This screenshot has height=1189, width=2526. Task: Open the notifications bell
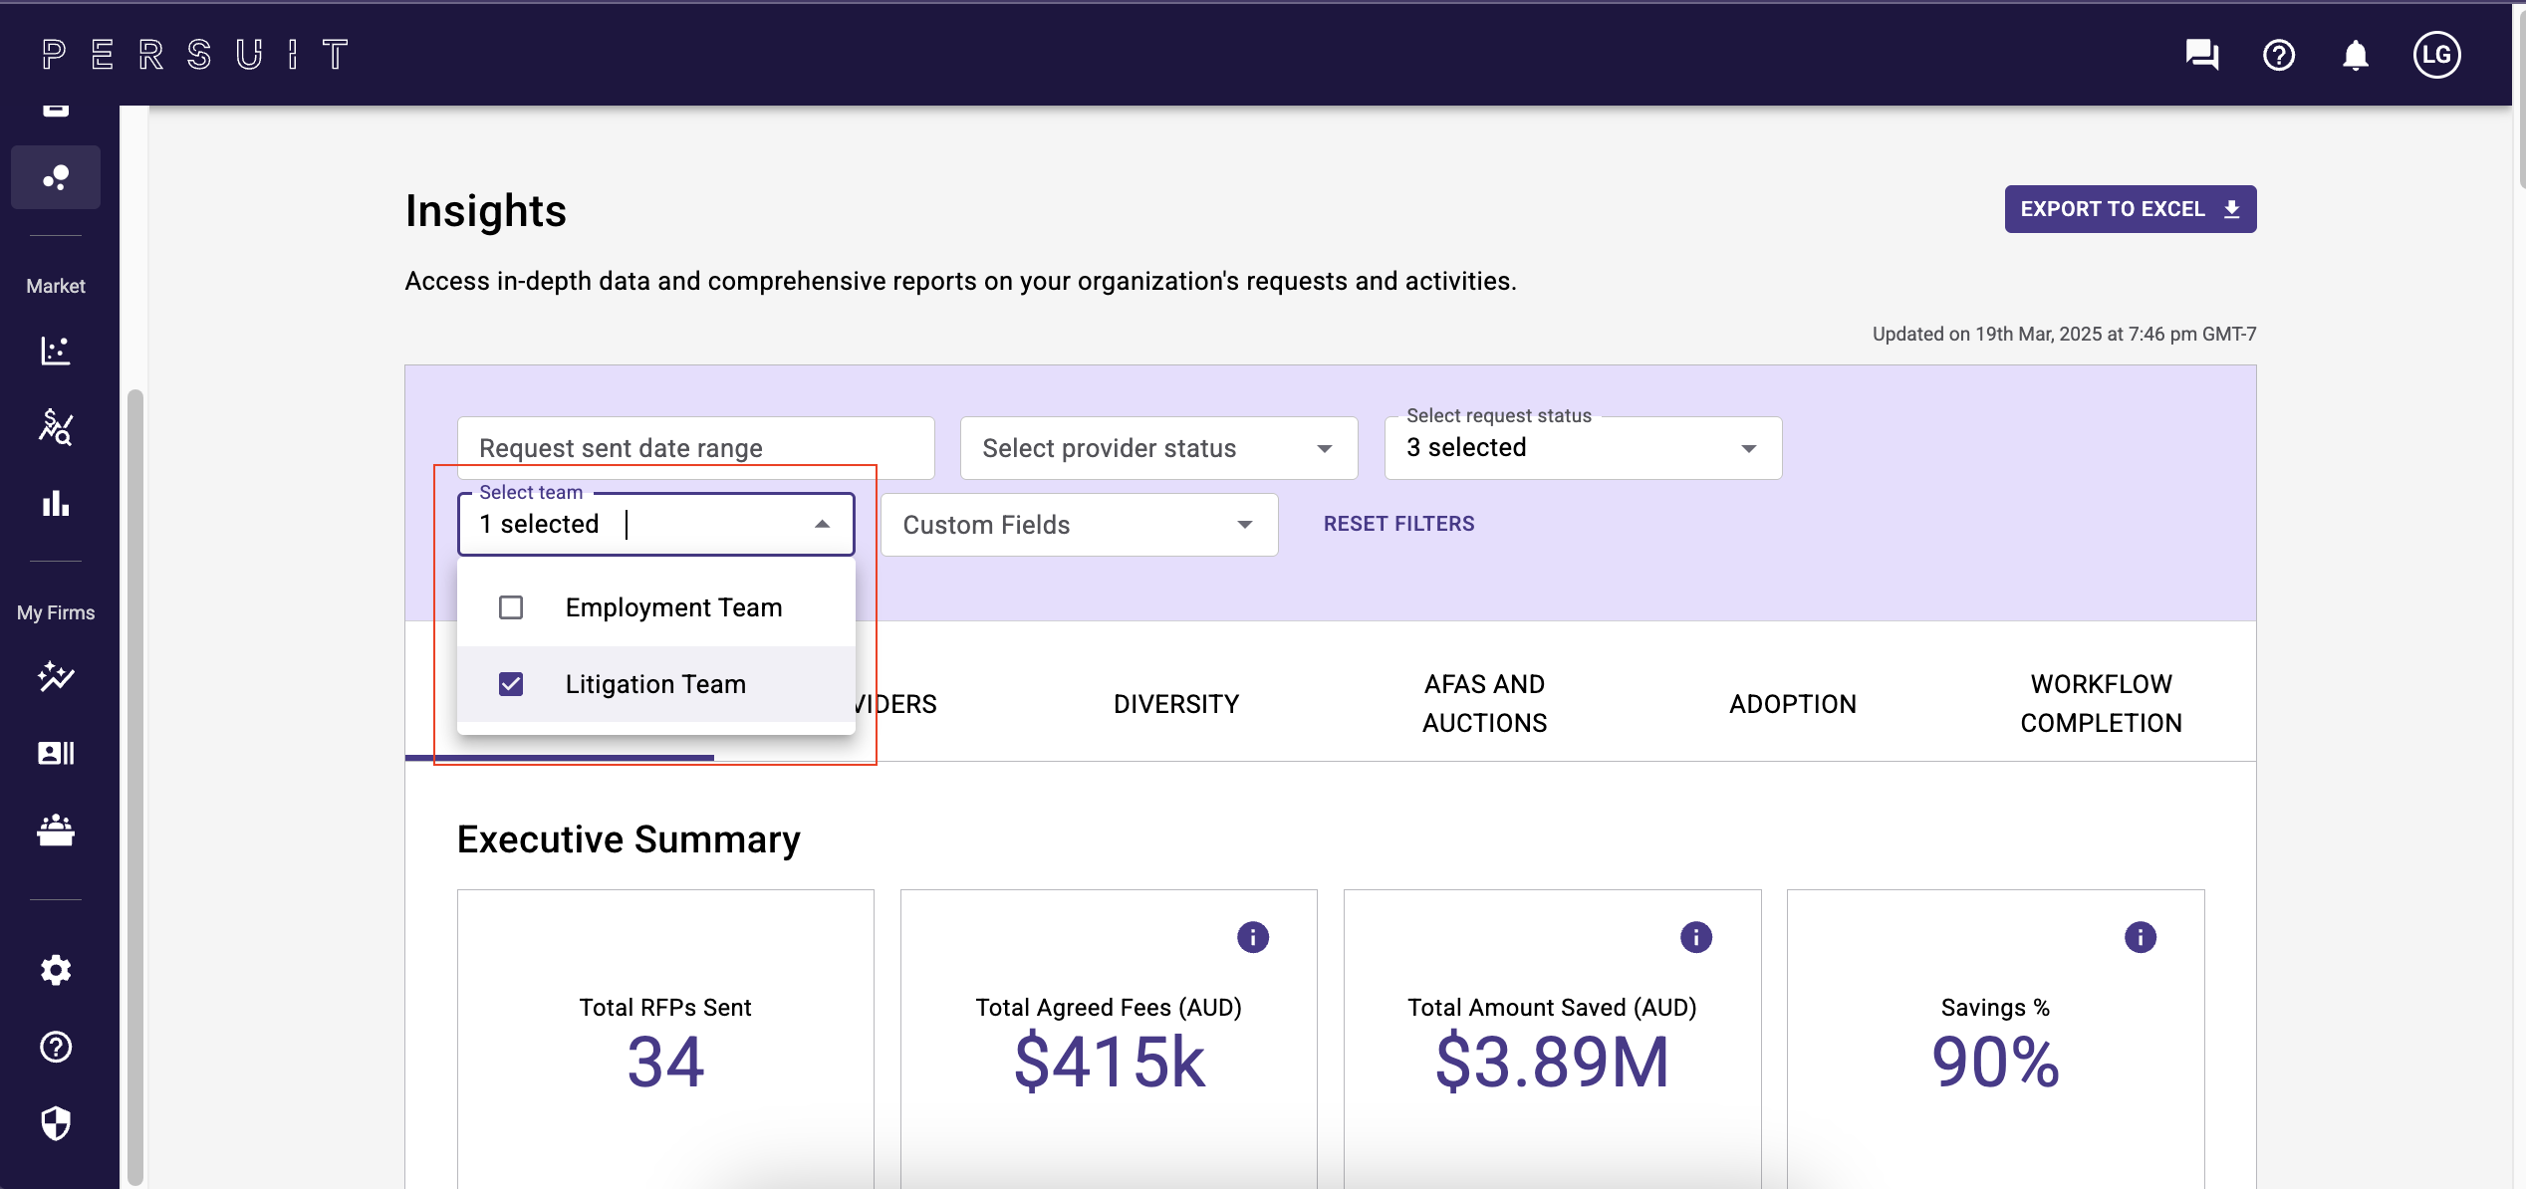point(2356,55)
